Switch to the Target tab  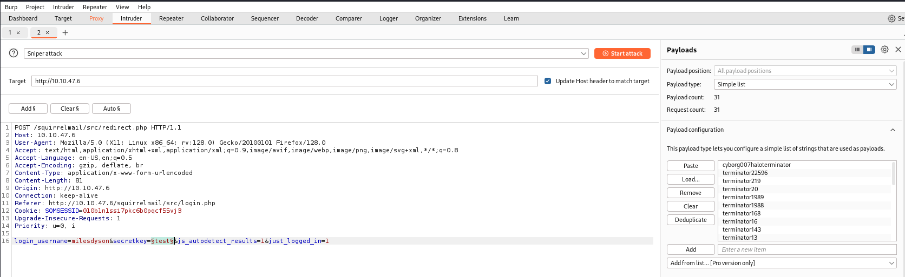click(63, 18)
